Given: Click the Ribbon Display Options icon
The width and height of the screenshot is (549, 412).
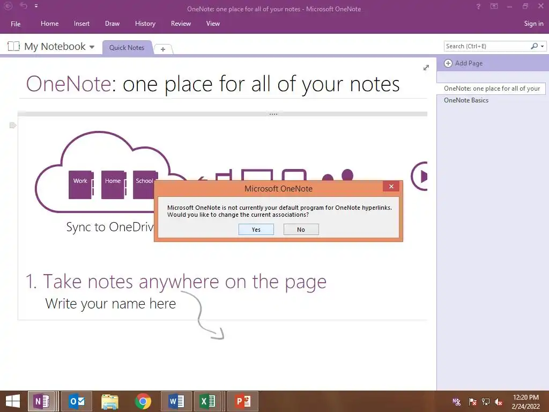Looking at the screenshot, I should 494,6.
